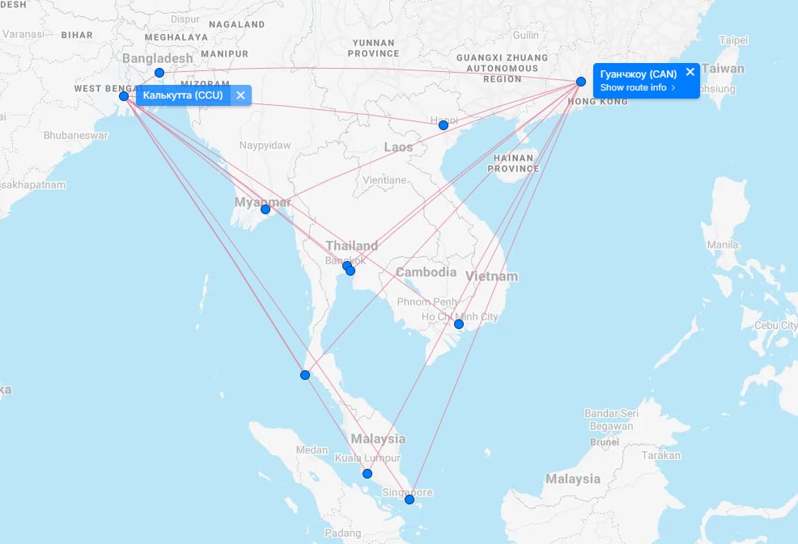Click the Guangzhou airport marker dot
Image resolution: width=798 pixels, height=544 pixels.
pos(581,82)
